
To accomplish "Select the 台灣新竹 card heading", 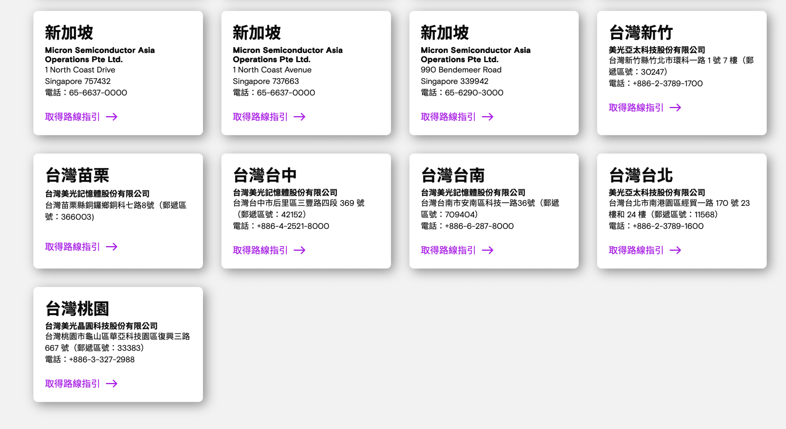I will (641, 33).
